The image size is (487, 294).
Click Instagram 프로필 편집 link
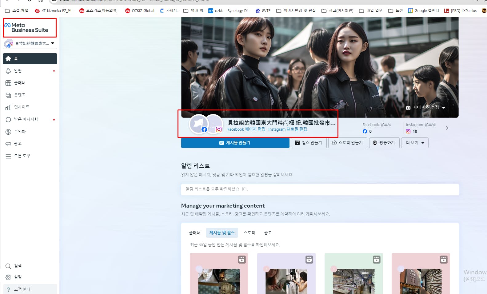tap(288, 129)
